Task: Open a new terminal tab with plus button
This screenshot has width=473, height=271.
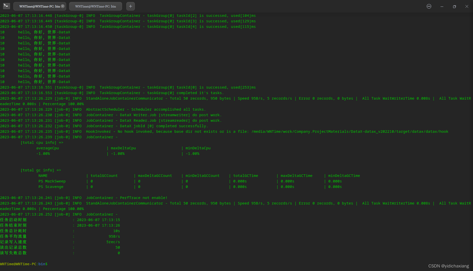Action: (x=130, y=6)
